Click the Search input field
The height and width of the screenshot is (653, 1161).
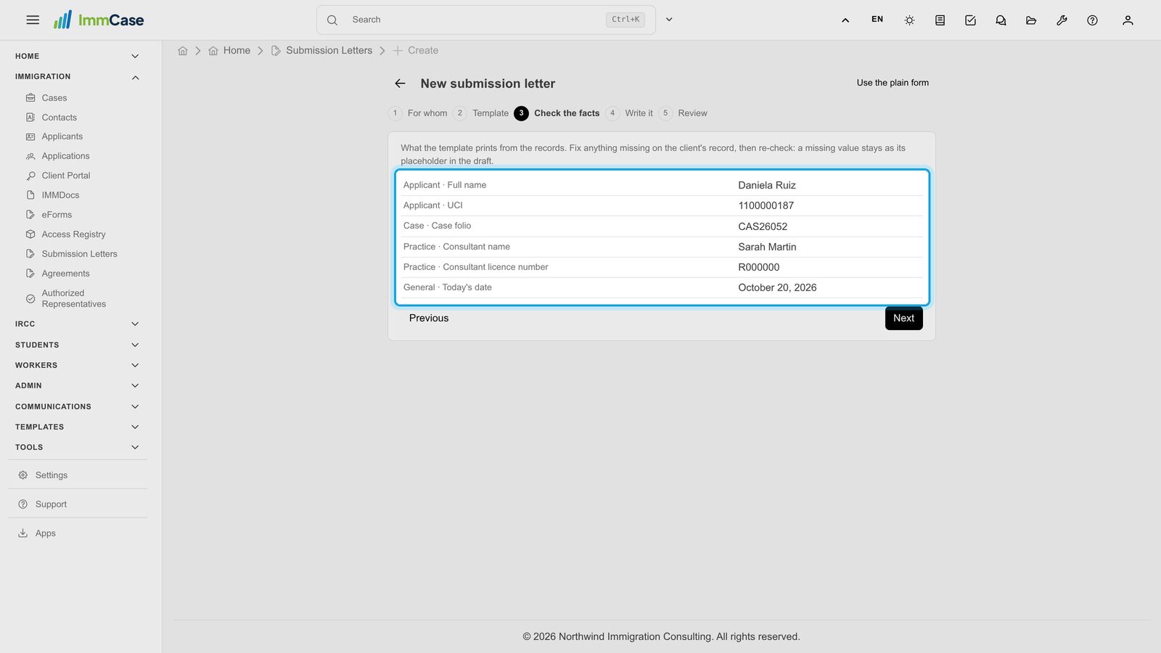tap(485, 20)
